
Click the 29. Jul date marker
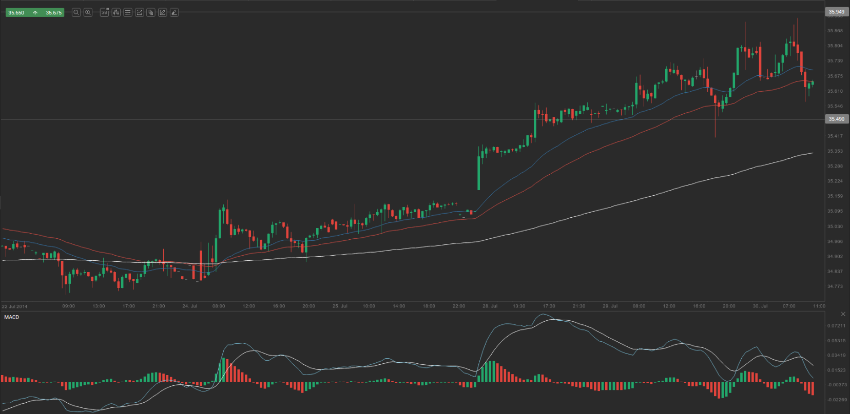[610, 306]
